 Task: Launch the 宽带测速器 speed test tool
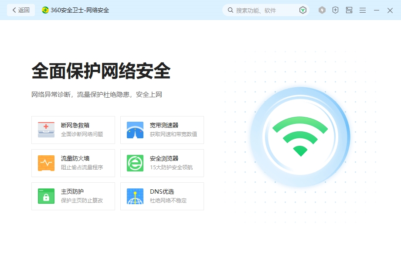(162, 130)
